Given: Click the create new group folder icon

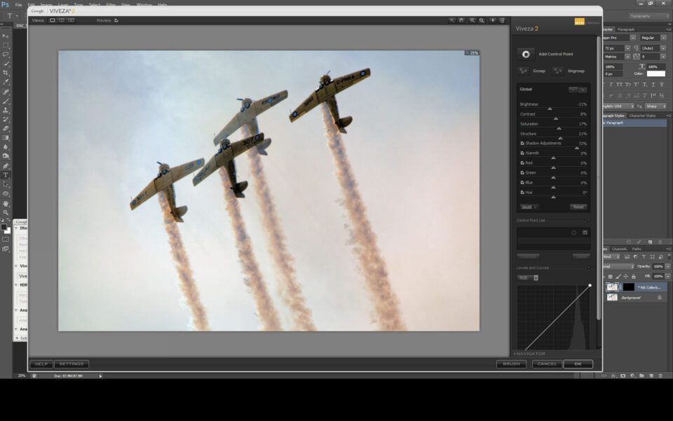Looking at the screenshot, I should coord(641,375).
